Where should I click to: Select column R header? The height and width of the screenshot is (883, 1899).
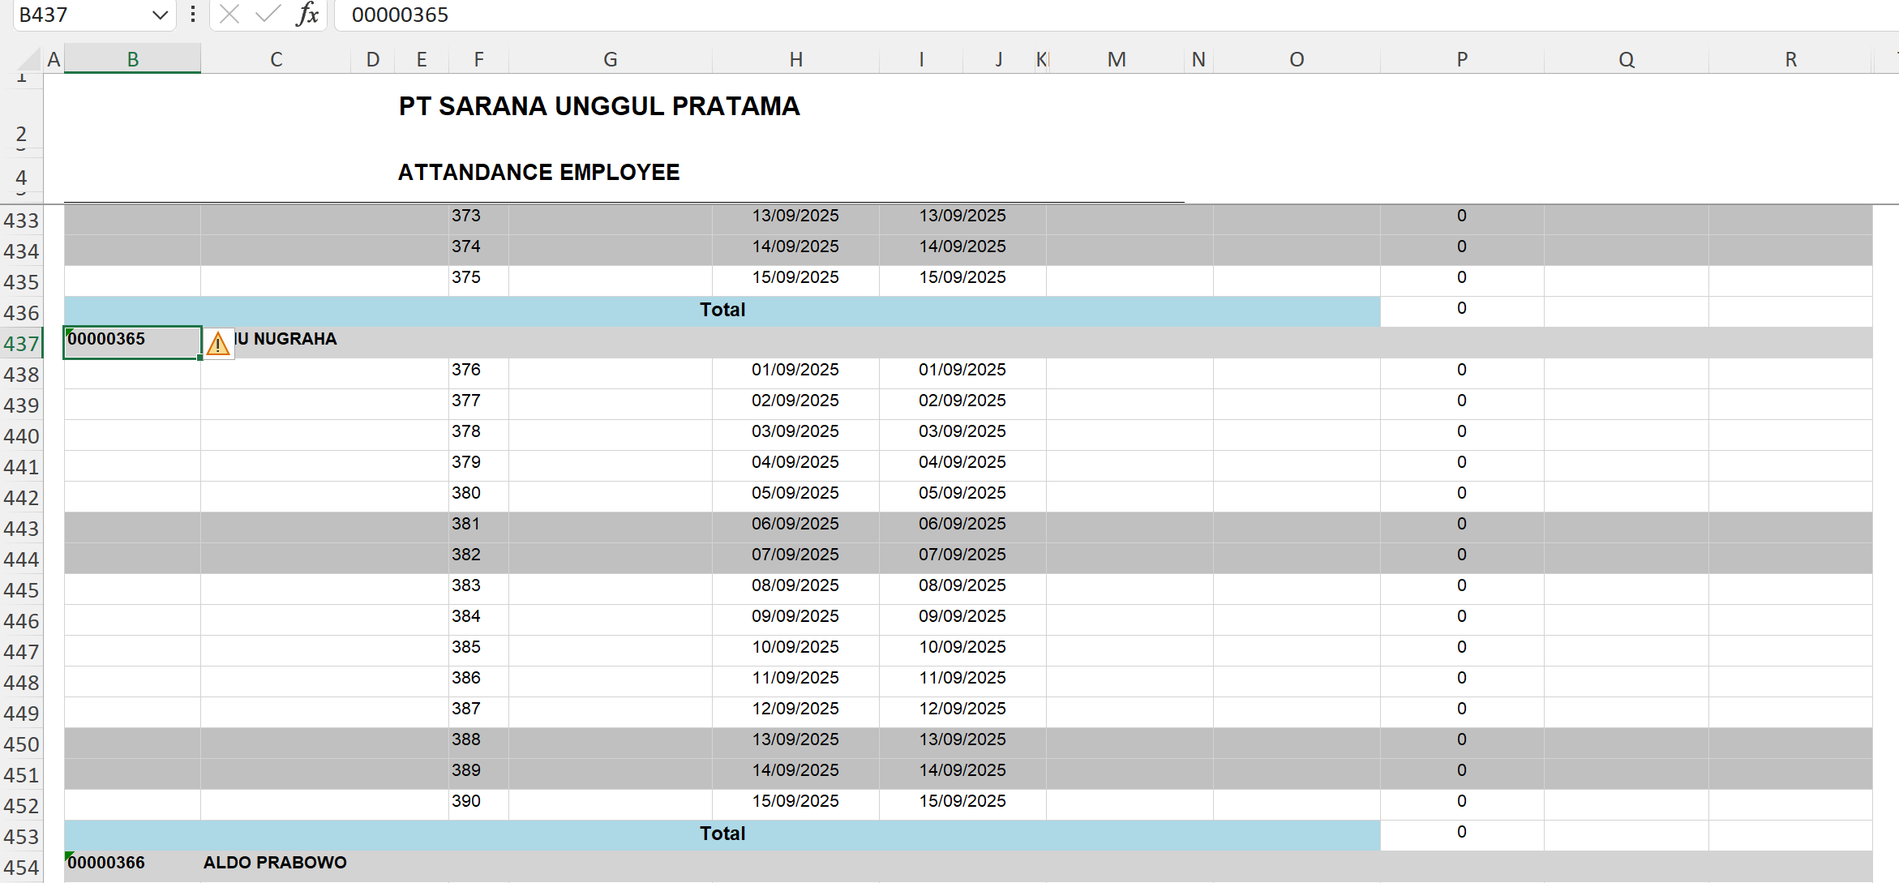point(1791,59)
